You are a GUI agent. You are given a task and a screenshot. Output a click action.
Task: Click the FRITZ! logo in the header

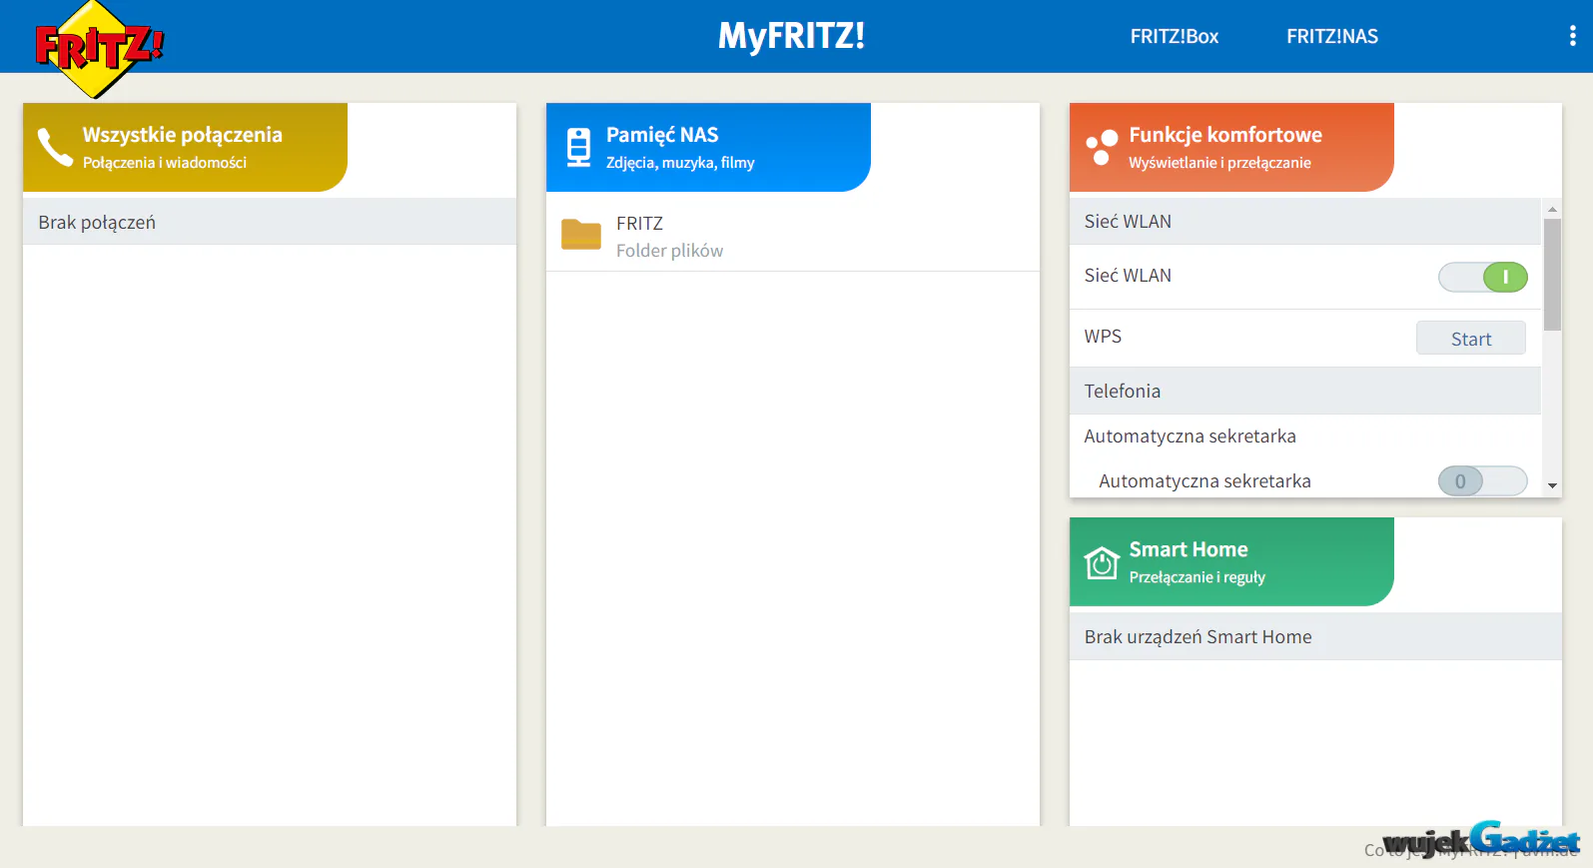point(98,50)
